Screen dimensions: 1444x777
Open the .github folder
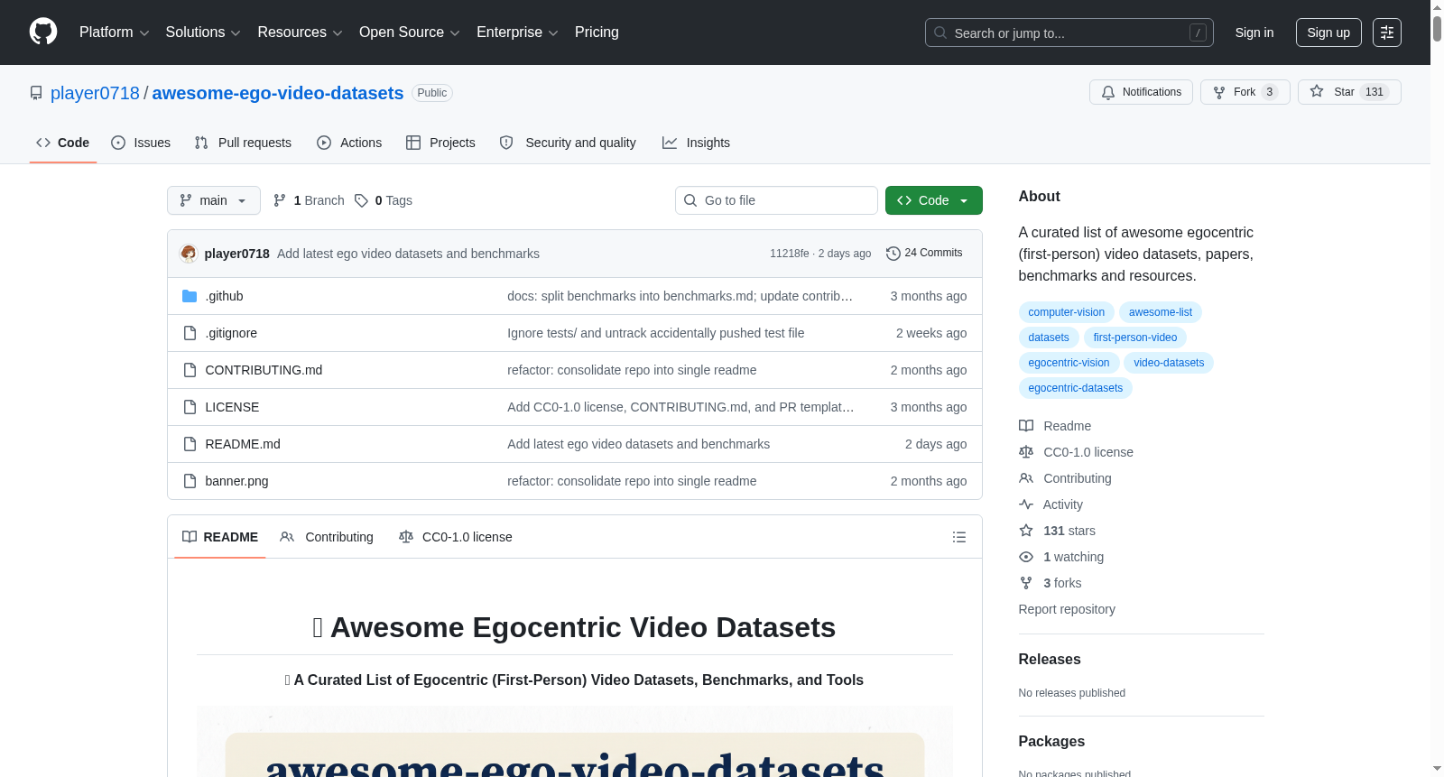click(x=225, y=296)
